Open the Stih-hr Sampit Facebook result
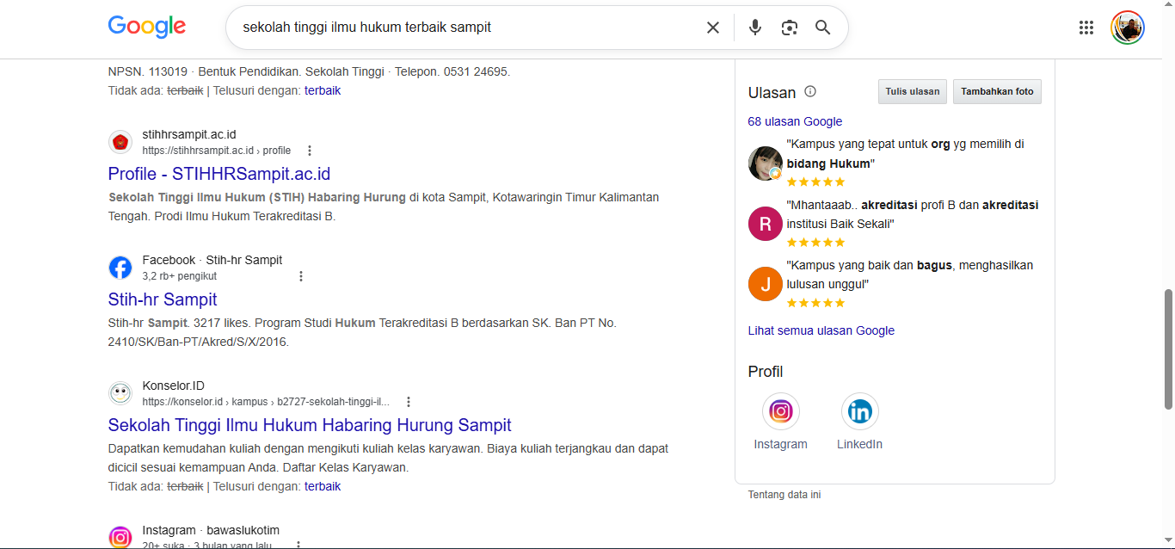Screen dimensions: 1175x549 [163, 299]
